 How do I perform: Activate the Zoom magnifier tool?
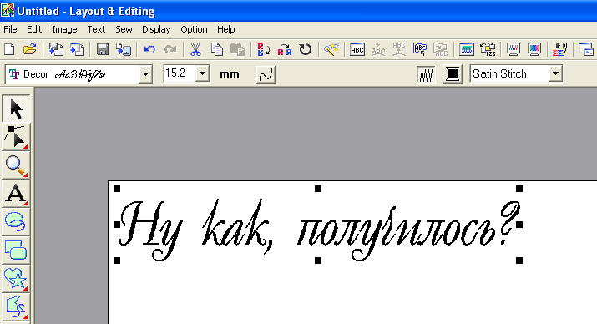pos(16,165)
